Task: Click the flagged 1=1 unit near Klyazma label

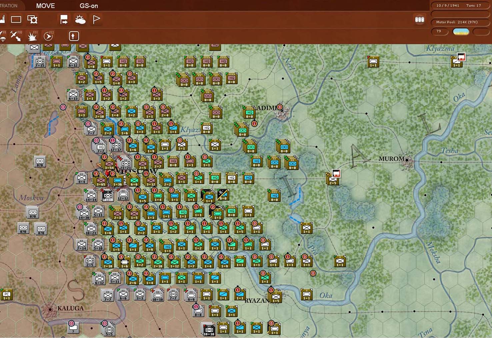Action: (456, 61)
